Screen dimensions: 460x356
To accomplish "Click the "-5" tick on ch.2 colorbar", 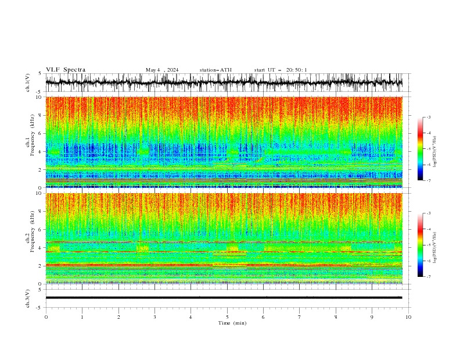I will [429, 245].
